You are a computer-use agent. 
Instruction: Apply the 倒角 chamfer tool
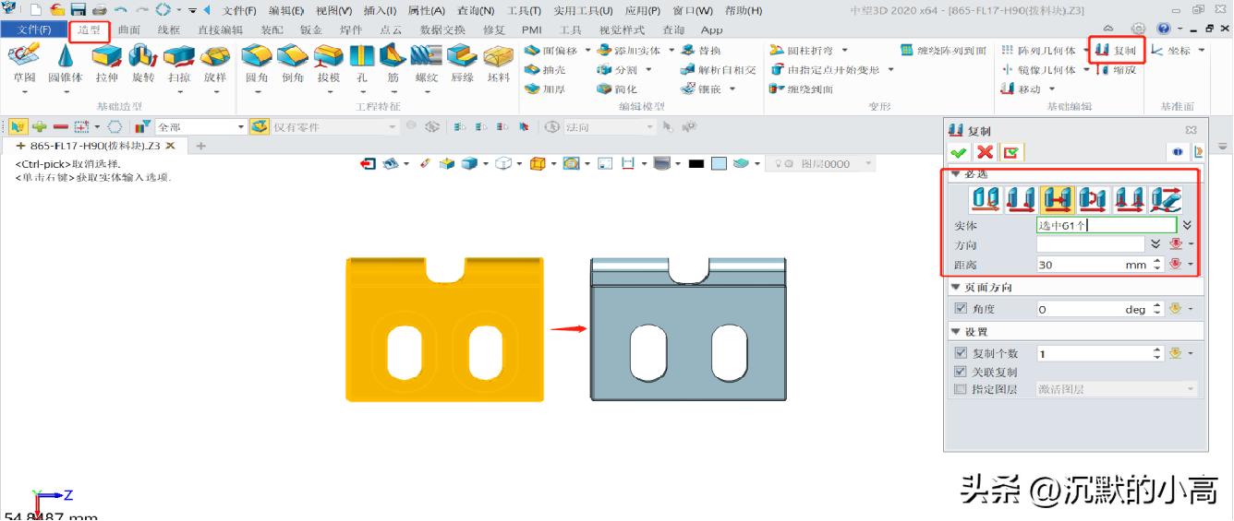click(293, 63)
